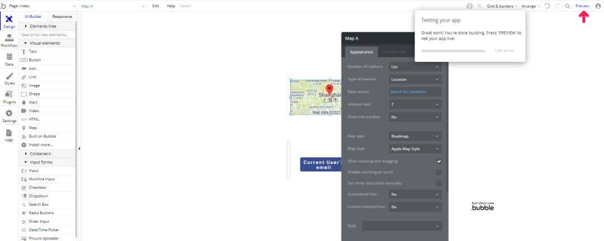Open the Settings gear in sidebar

[9, 116]
